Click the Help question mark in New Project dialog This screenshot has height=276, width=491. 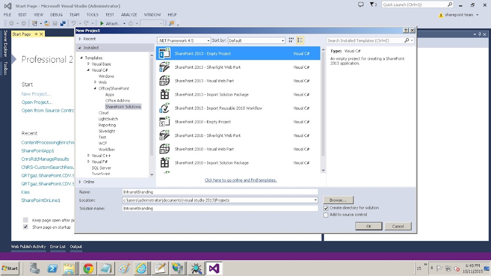[x=405, y=30]
